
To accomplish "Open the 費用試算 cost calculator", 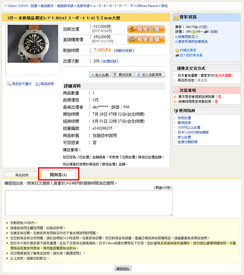I will pyautogui.click(x=123, y=75).
